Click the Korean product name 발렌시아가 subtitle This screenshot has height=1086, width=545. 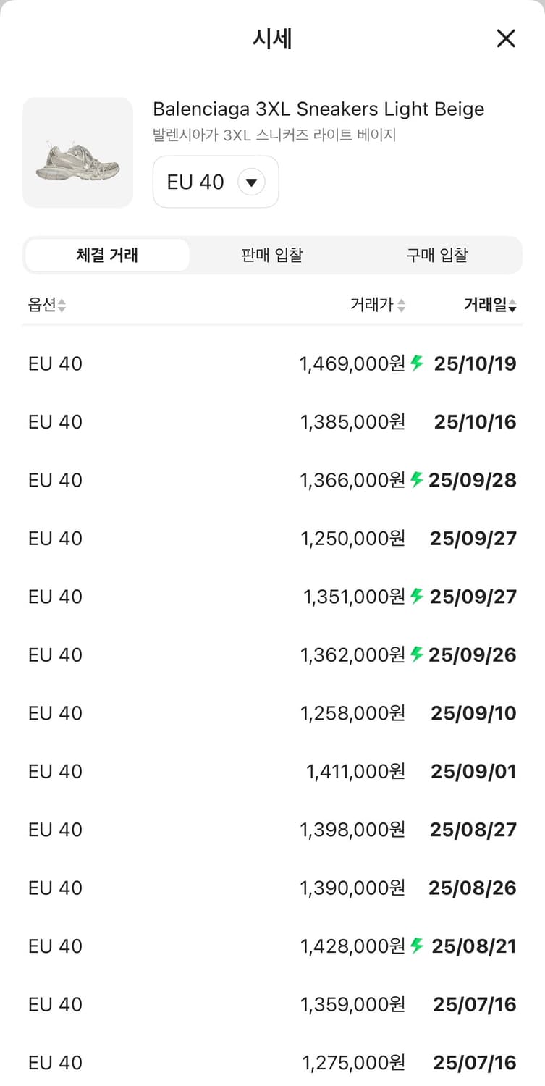pos(274,135)
